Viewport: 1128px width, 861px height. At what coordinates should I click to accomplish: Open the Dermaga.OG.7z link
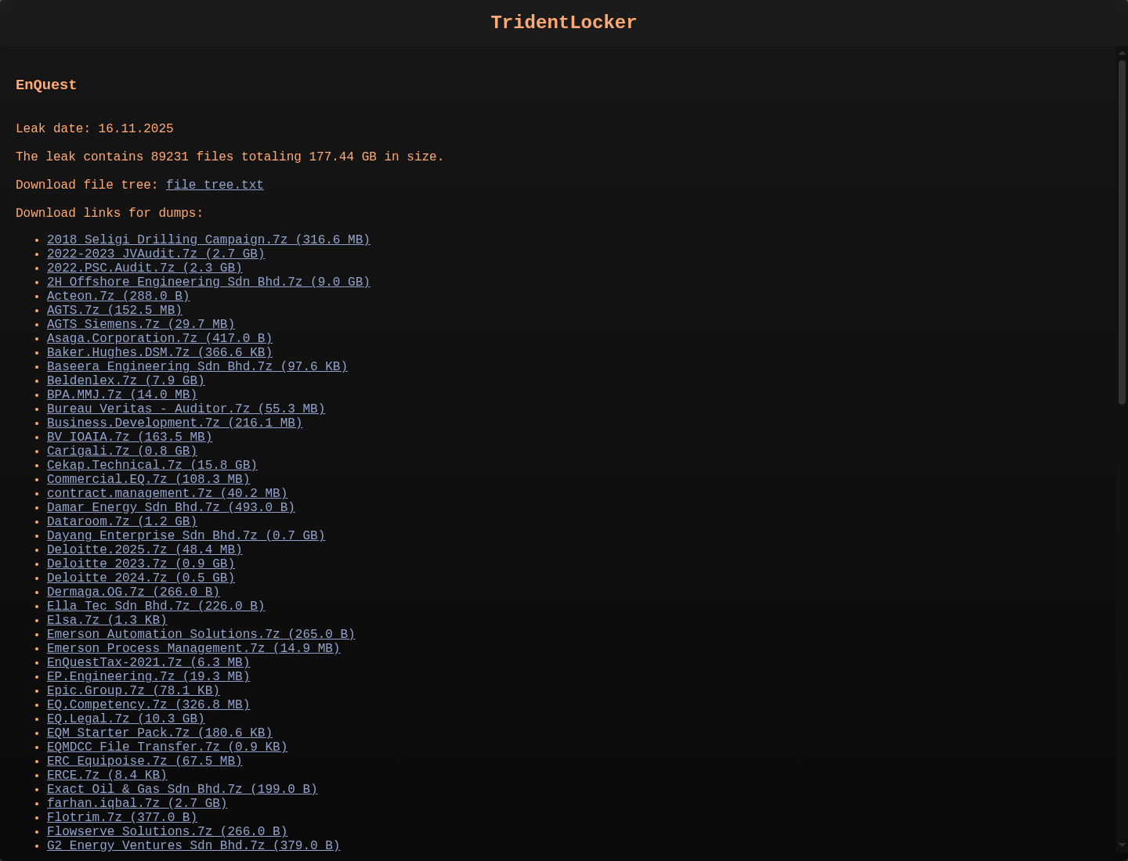tap(133, 592)
